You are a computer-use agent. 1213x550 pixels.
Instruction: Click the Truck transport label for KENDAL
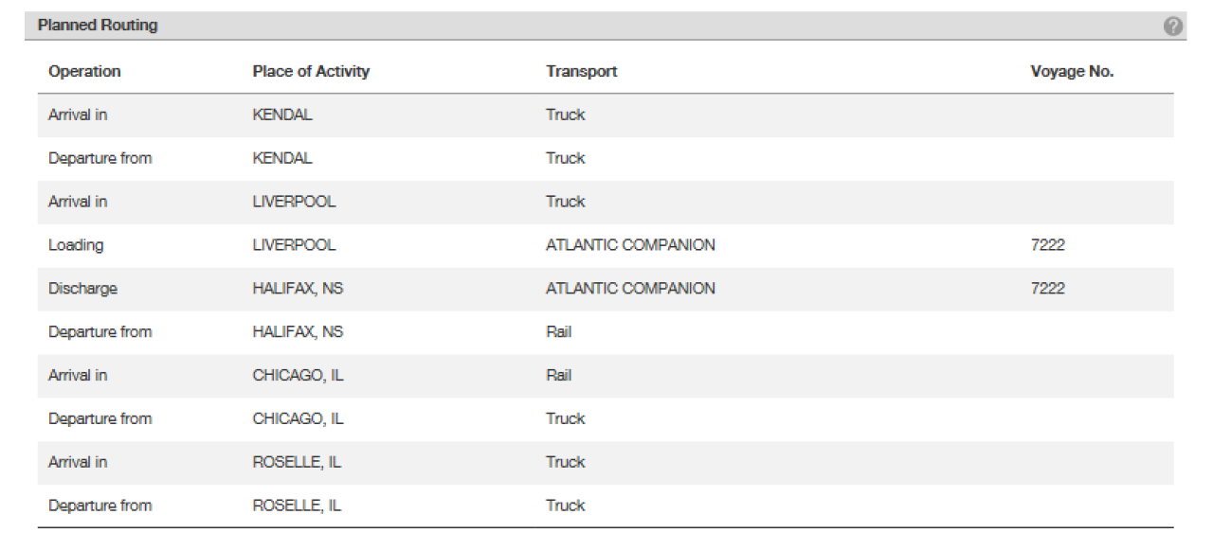pyautogui.click(x=566, y=115)
